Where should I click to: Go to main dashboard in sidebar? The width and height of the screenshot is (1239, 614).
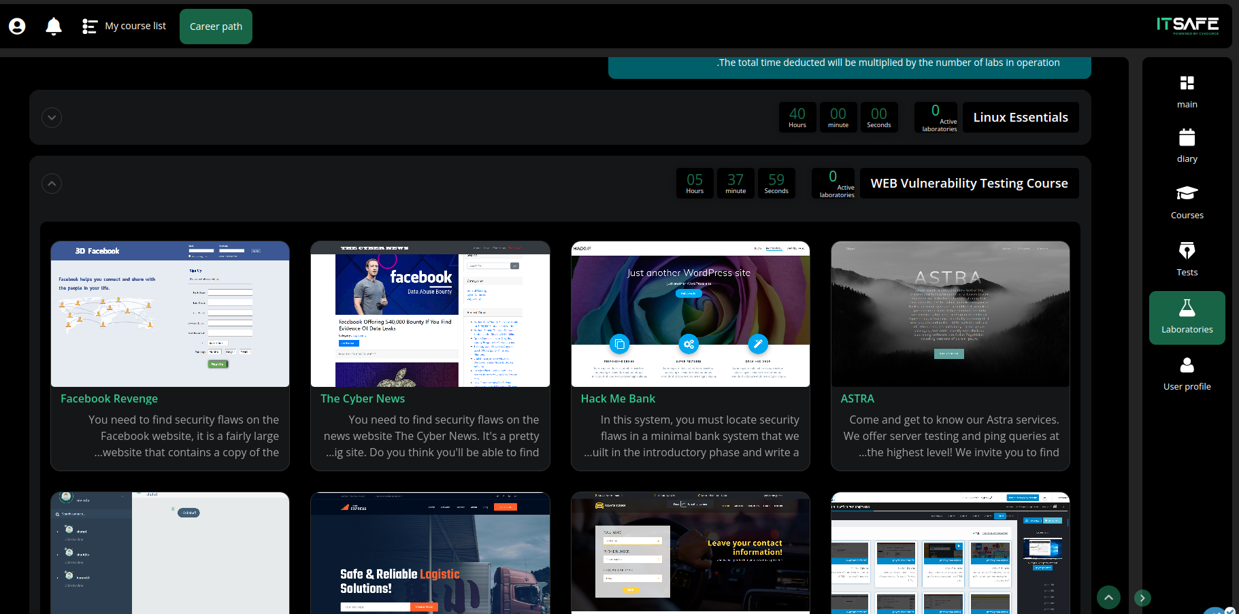click(1187, 91)
